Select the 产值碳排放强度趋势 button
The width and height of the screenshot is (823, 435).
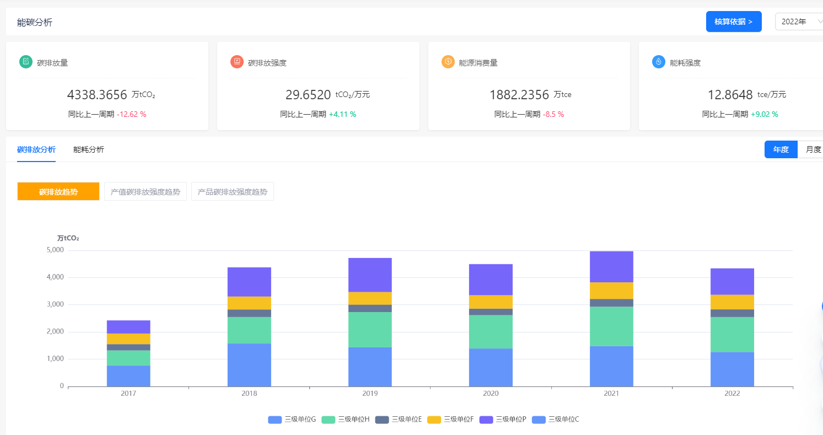click(146, 192)
